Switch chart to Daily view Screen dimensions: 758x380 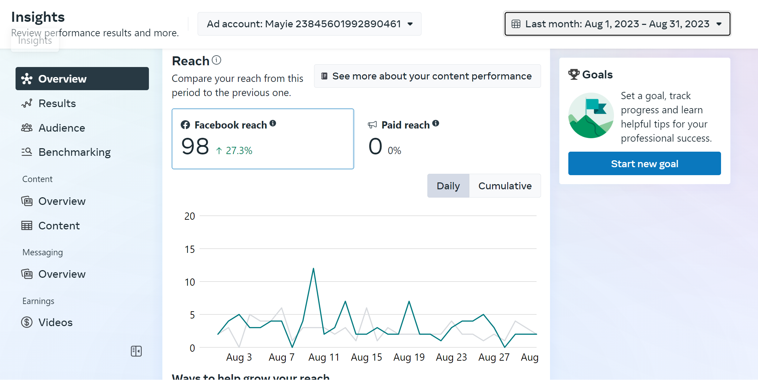click(448, 186)
